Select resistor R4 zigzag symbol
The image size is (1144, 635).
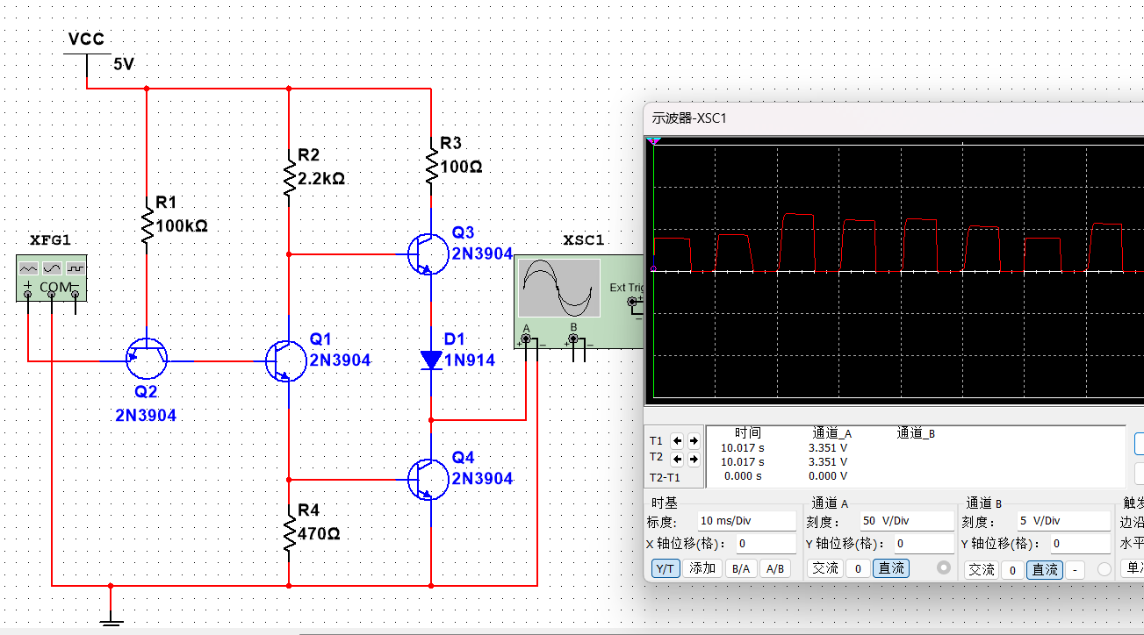click(x=289, y=533)
